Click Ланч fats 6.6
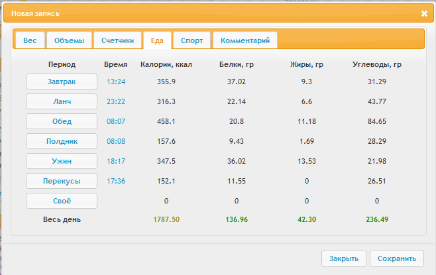The height and width of the screenshot is (275, 436). pyautogui.click(x=307, y=101)
